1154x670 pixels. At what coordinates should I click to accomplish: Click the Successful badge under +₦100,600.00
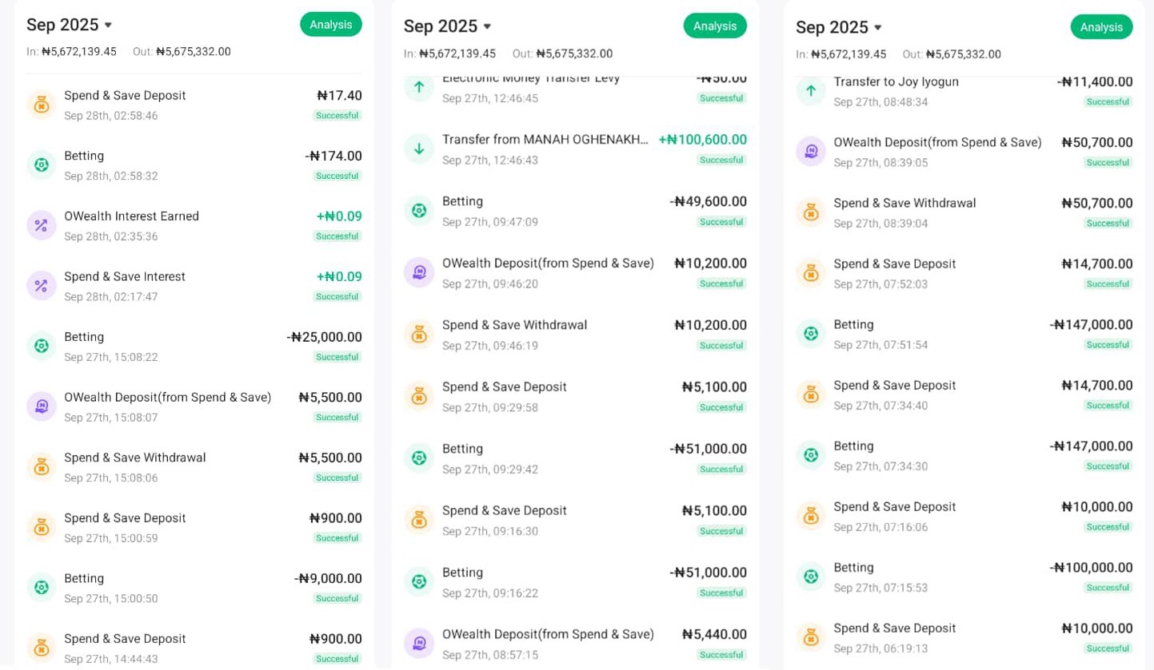point(721,161)
